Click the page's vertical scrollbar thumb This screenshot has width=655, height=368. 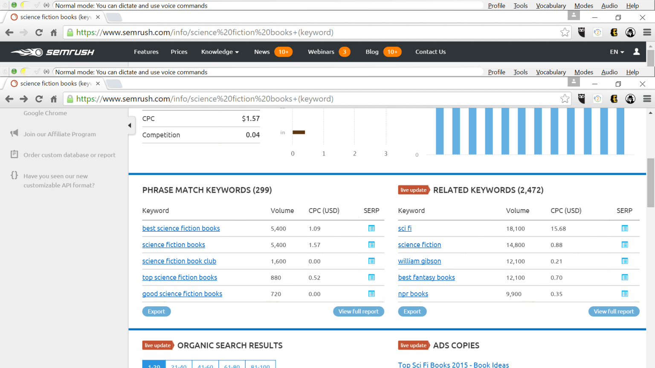[650, 183]
